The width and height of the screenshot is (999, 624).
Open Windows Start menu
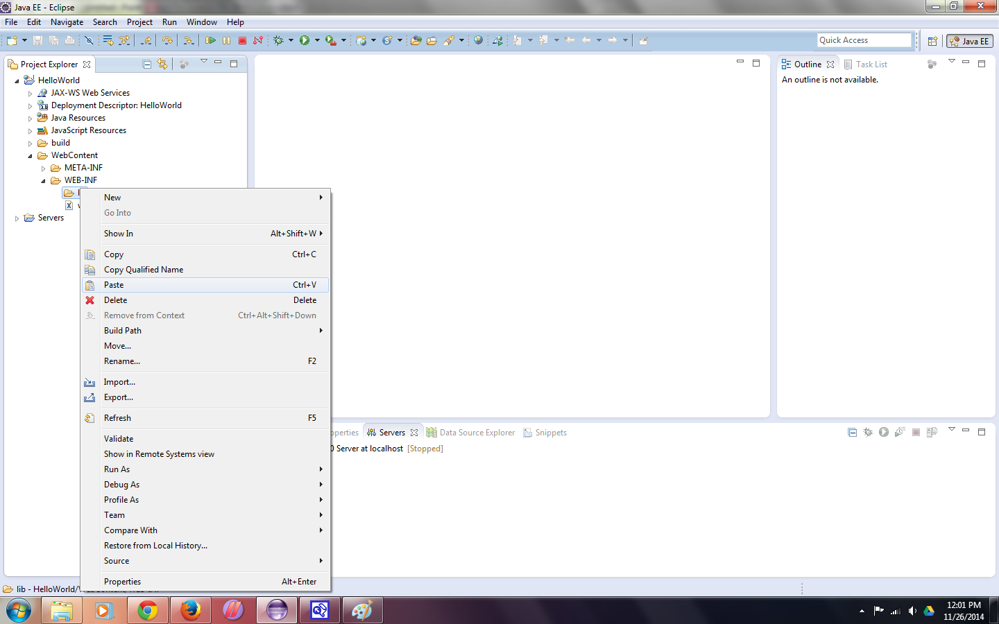pyautogui.click(x=19, y=610)
